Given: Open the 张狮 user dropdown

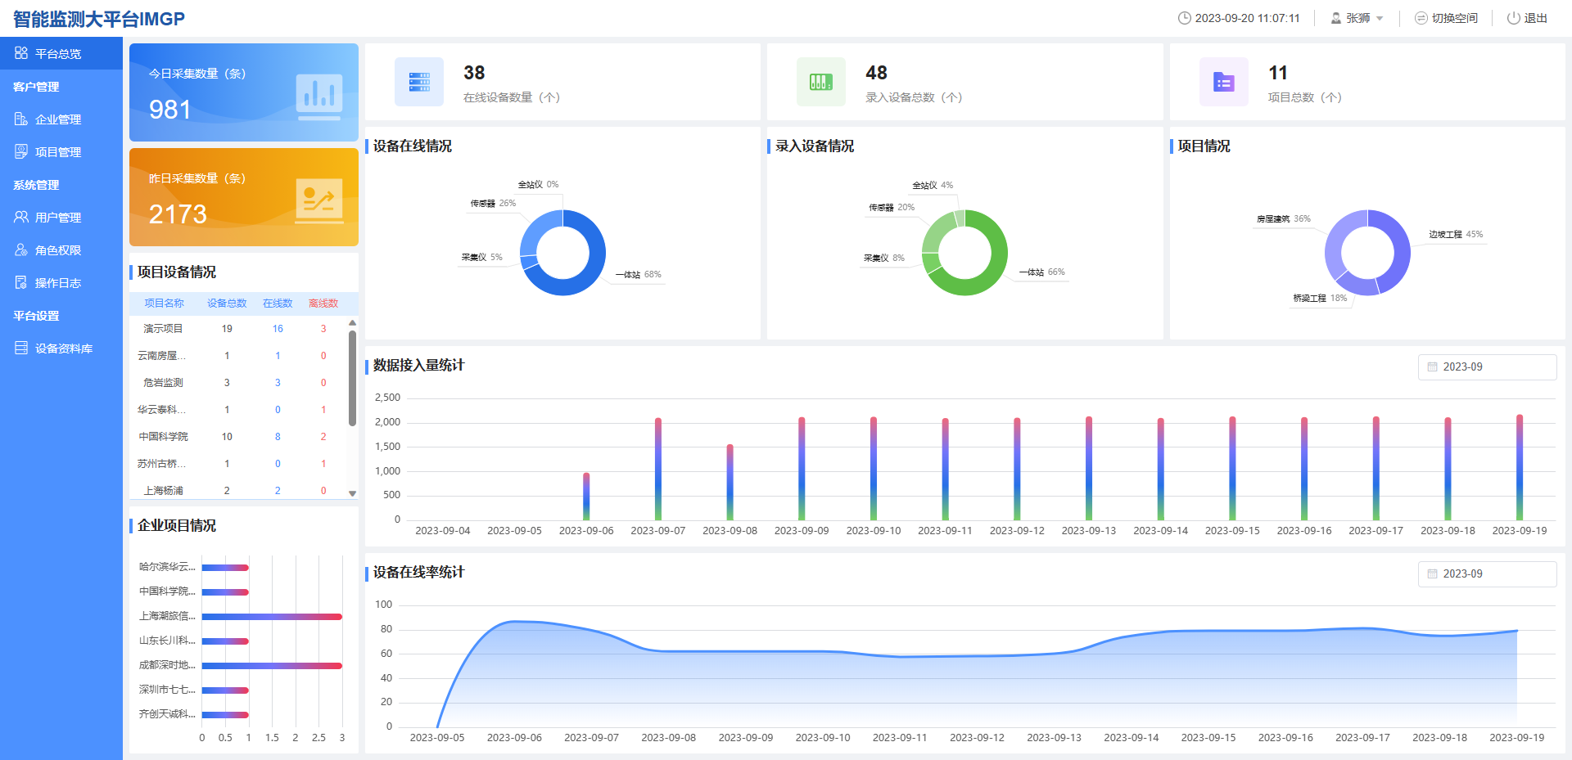Looking at the screenshot, I should pos(1357,18).
